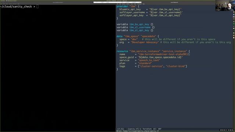The image size is (235, 132).
Task: Click the space_guid attribute name
Action: click(126, 57)
